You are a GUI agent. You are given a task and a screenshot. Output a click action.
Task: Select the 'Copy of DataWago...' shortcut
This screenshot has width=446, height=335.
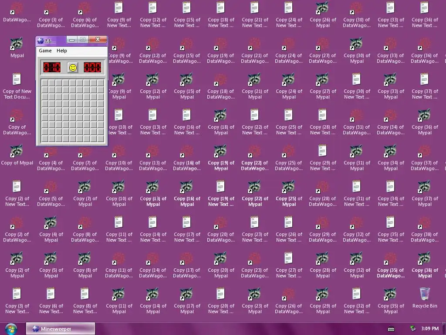coord(17,122)
